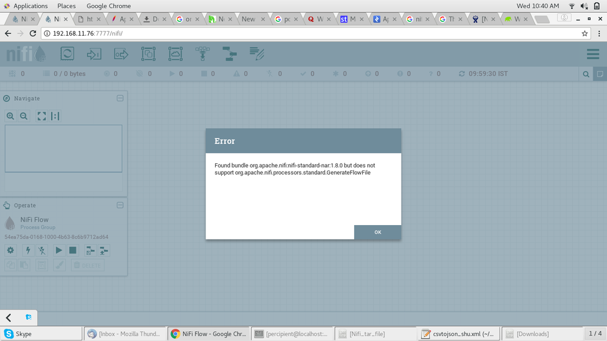Collapse the Operate panel

click(x=120, y=205)
